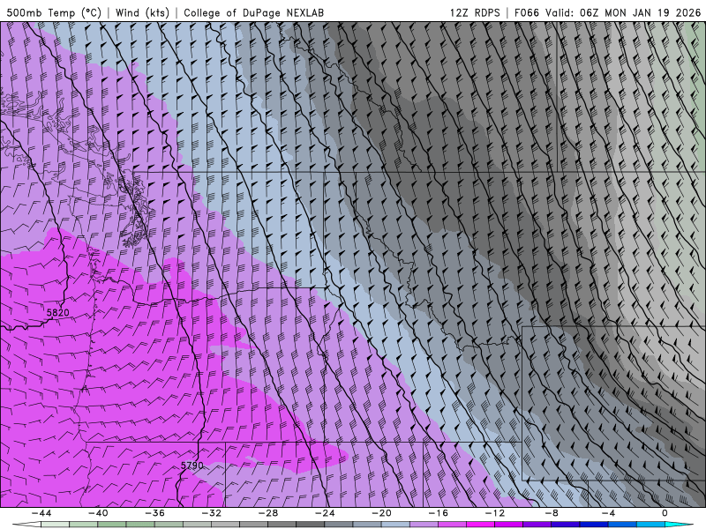
Task: Click the 5790 height contour label
Action: point(192,466)
